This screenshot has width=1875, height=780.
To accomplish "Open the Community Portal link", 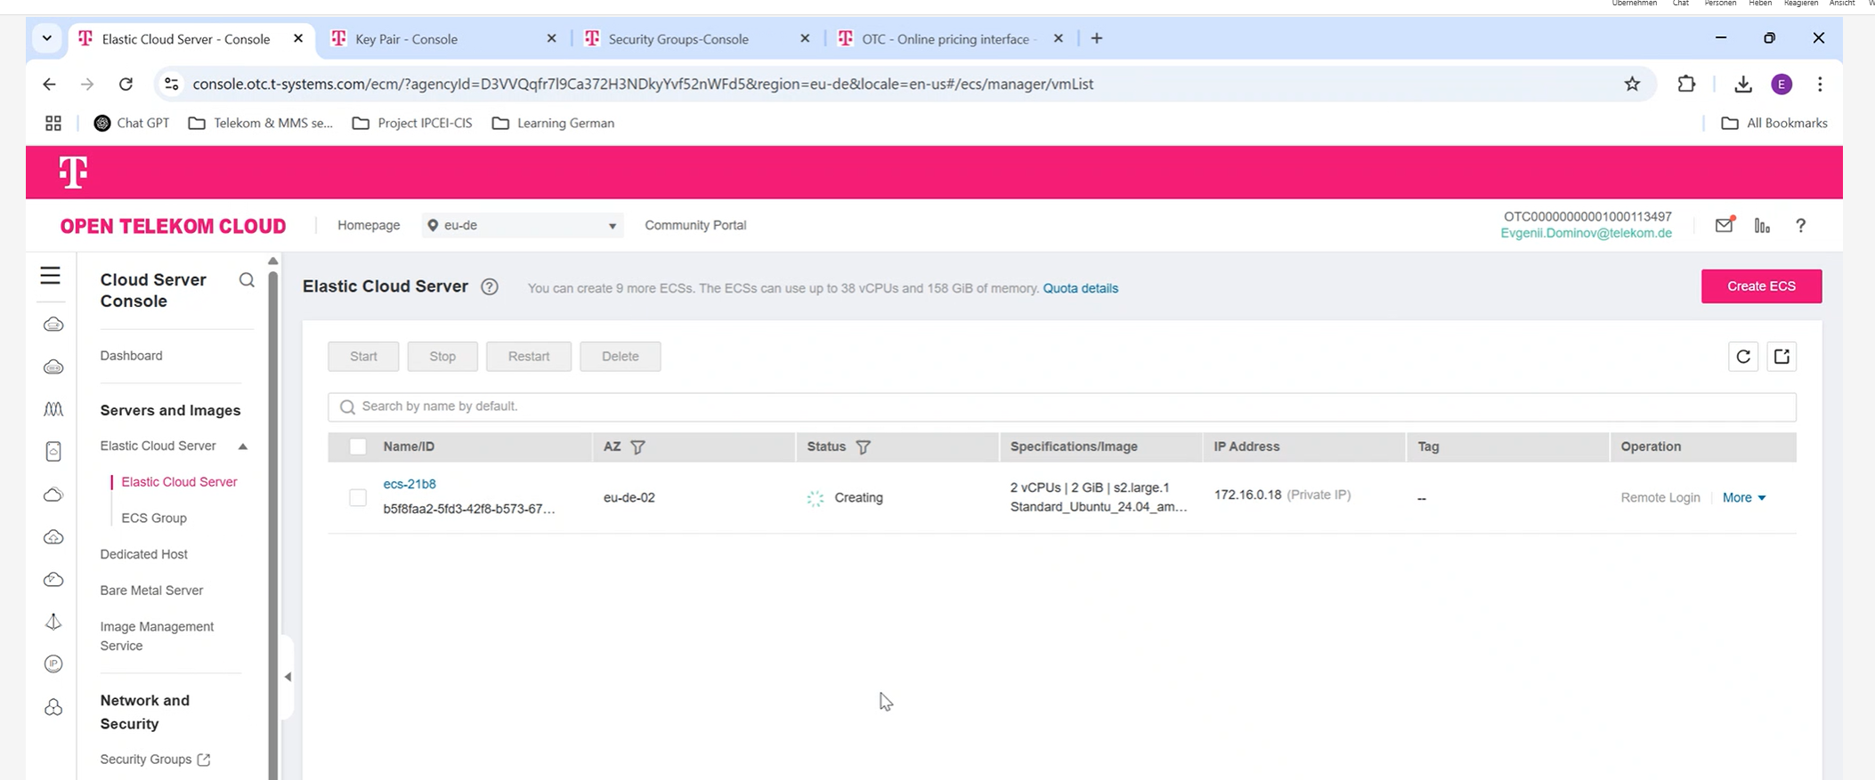I will click(695, 225).
